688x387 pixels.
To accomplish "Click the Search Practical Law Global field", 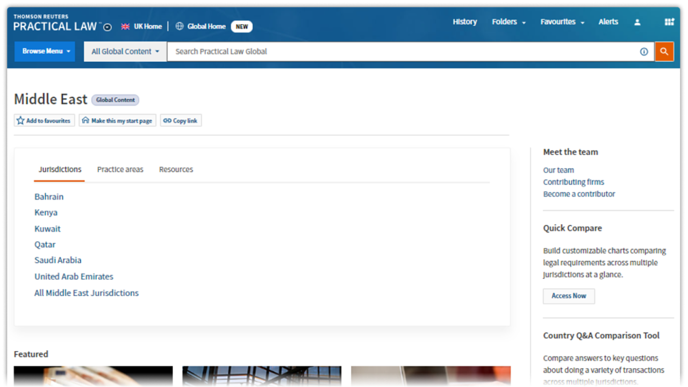I will tap(403, 52).
